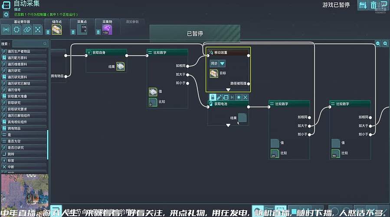This screenshot has width=390, height=217.
Task: Select the signal register icon
Action: click(x=6, y=30)
